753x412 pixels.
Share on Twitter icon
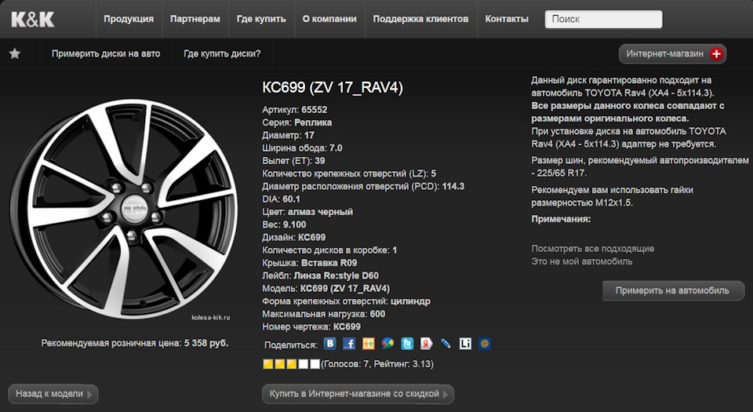pyautogui.click(x=407, y=344)
